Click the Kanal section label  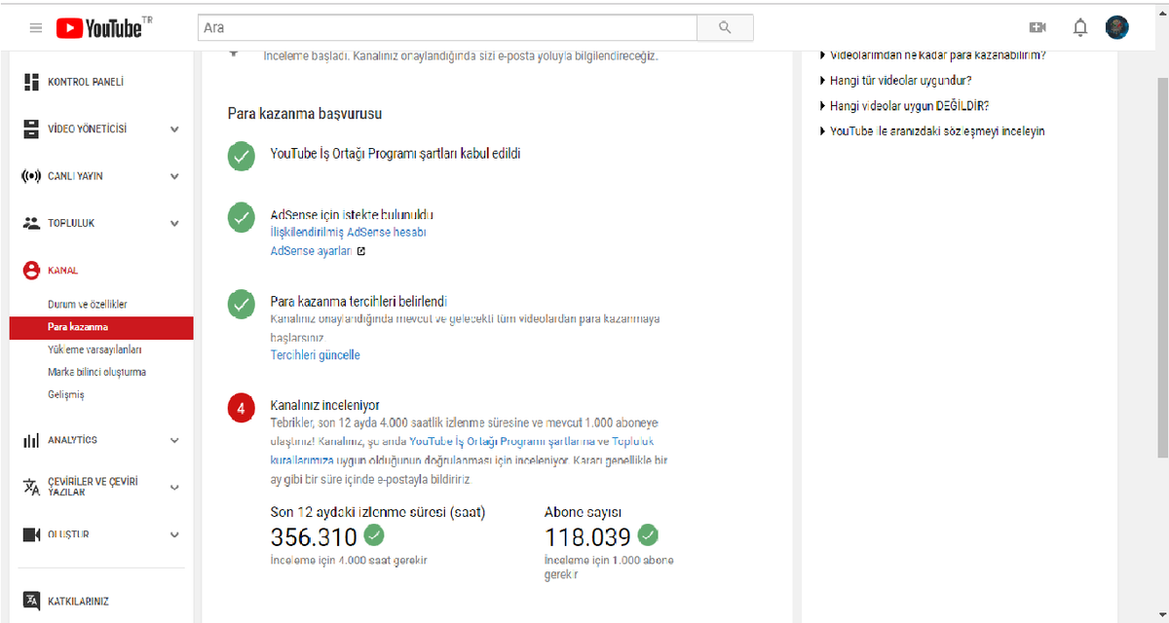pos(63,271)
